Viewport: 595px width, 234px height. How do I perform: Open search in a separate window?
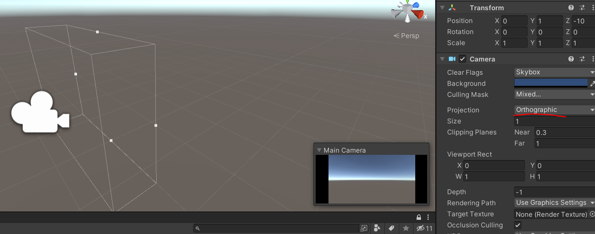(x=364, y=228)
